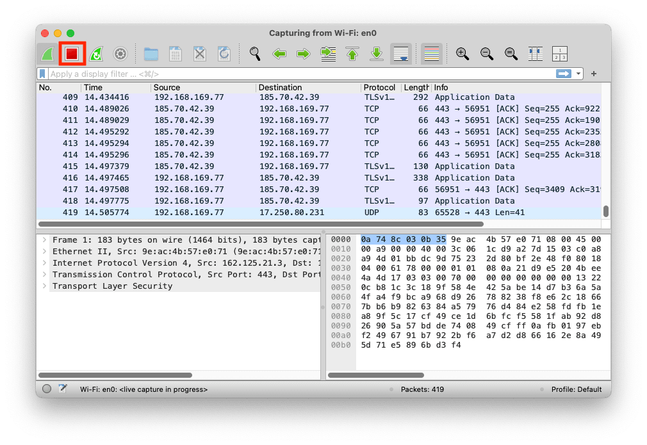Reset text to normal size
The width and height of the screenshot is (647, 445).
coord(511,54)
